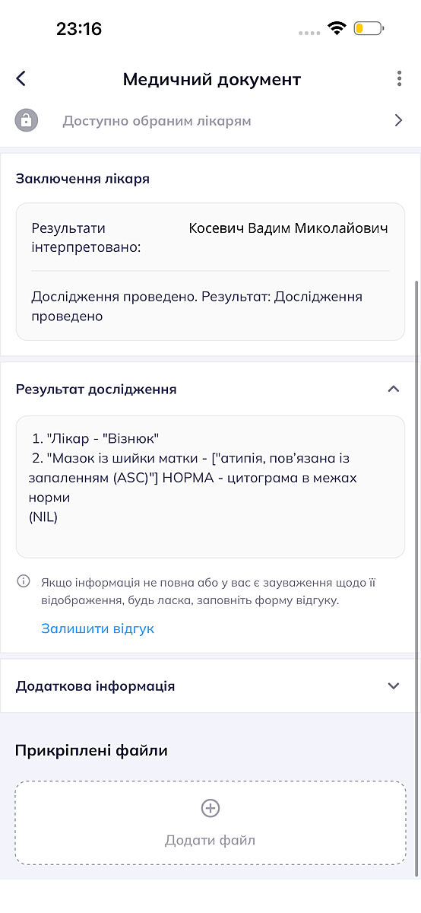
Task: Tap the Додати файл button
Action: [x=210, y=822]
